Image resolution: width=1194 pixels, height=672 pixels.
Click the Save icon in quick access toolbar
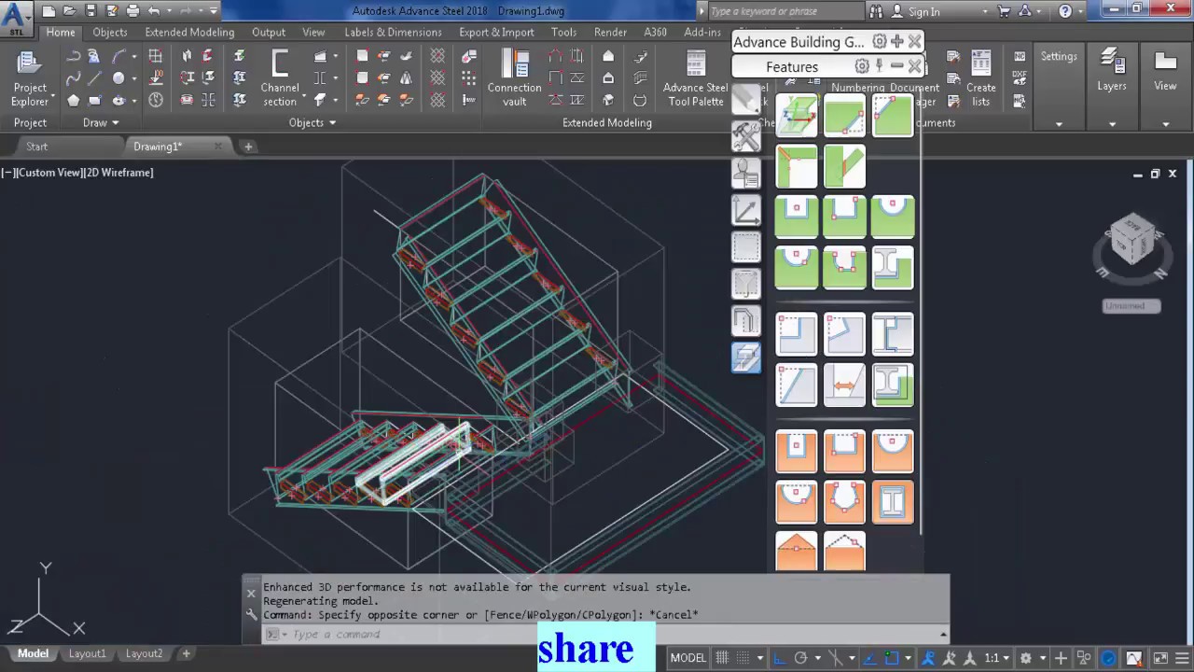click(x=90, y=11)
